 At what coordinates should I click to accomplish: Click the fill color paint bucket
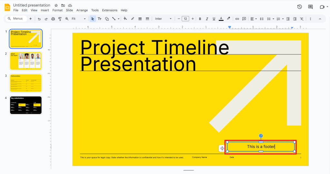(x=125, y=19)
